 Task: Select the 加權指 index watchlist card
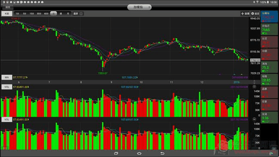tap(269, 17)
